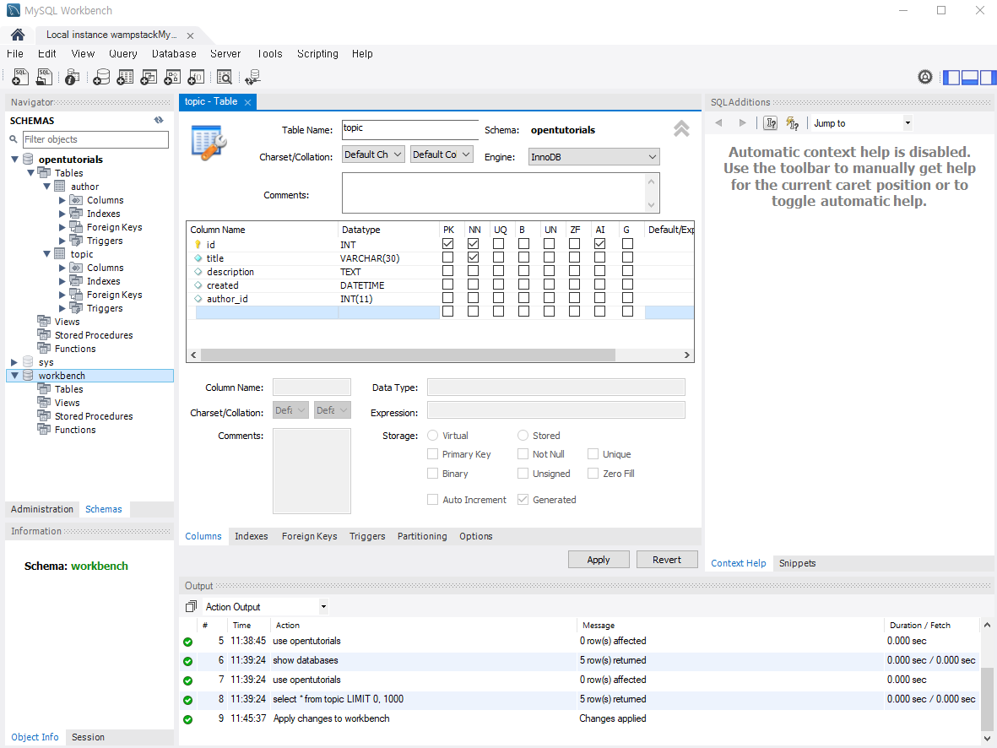
Task: Search table data toolbar icon
Action: 224,77
